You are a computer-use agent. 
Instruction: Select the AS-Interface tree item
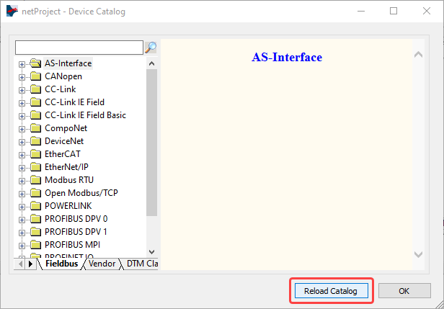[x=68, y=63]
